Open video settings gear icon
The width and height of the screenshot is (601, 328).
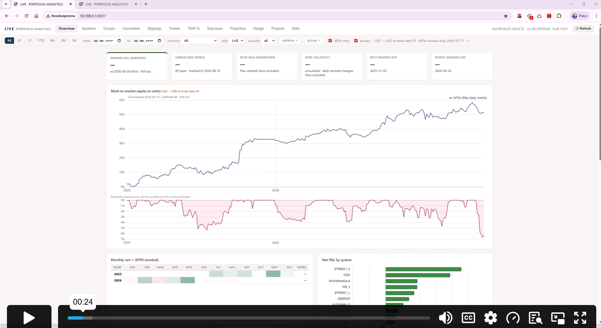click(490, 318)
